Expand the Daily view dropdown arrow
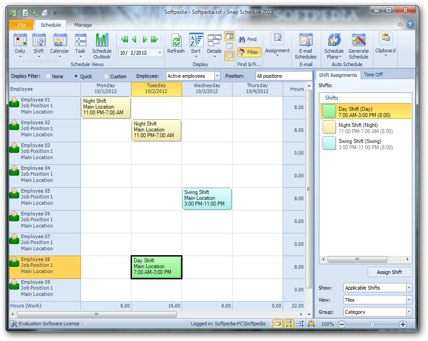The height and width of the screenshot is (341, 428). tap(20, 57)
